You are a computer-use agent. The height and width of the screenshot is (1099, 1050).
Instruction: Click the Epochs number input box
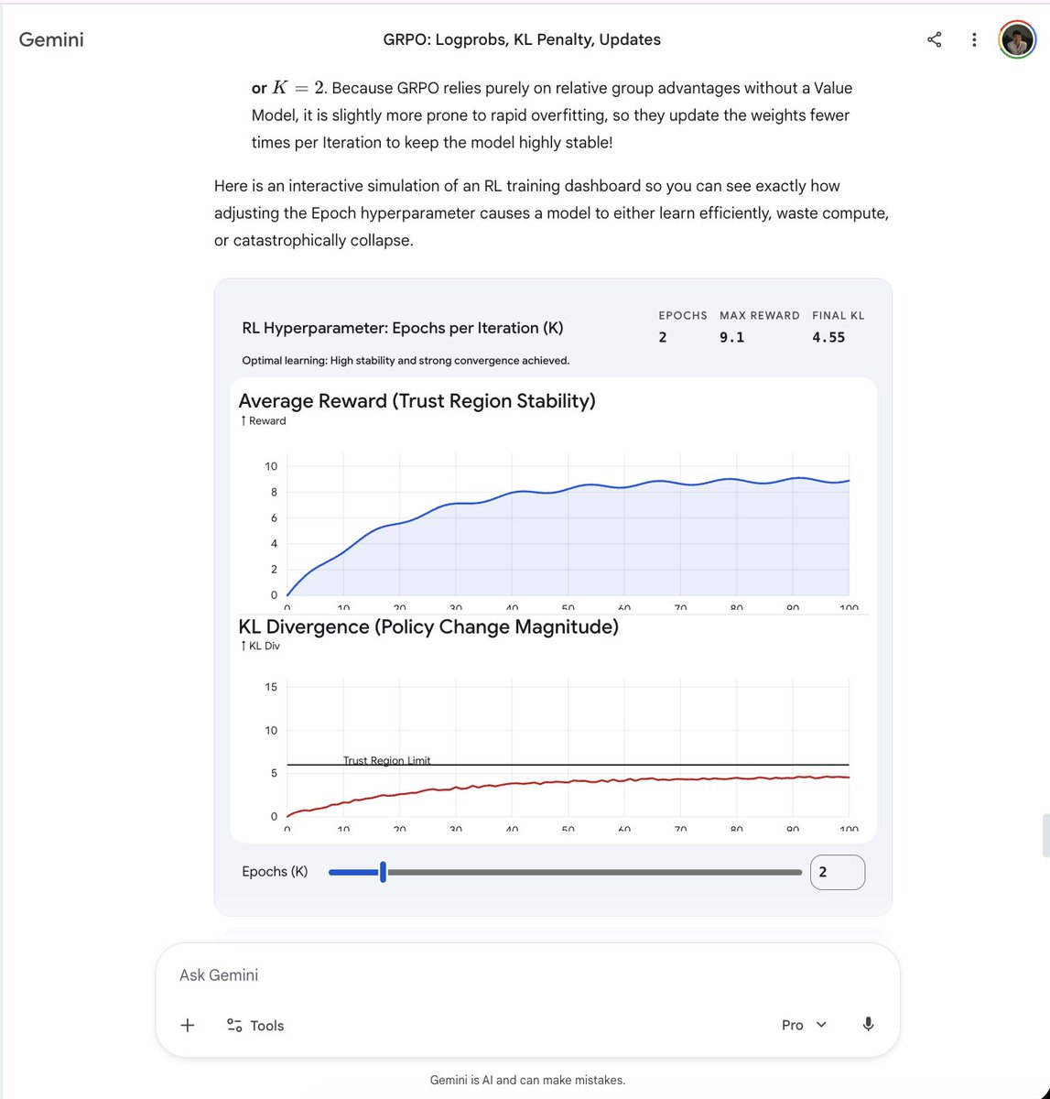pos(837,872)
